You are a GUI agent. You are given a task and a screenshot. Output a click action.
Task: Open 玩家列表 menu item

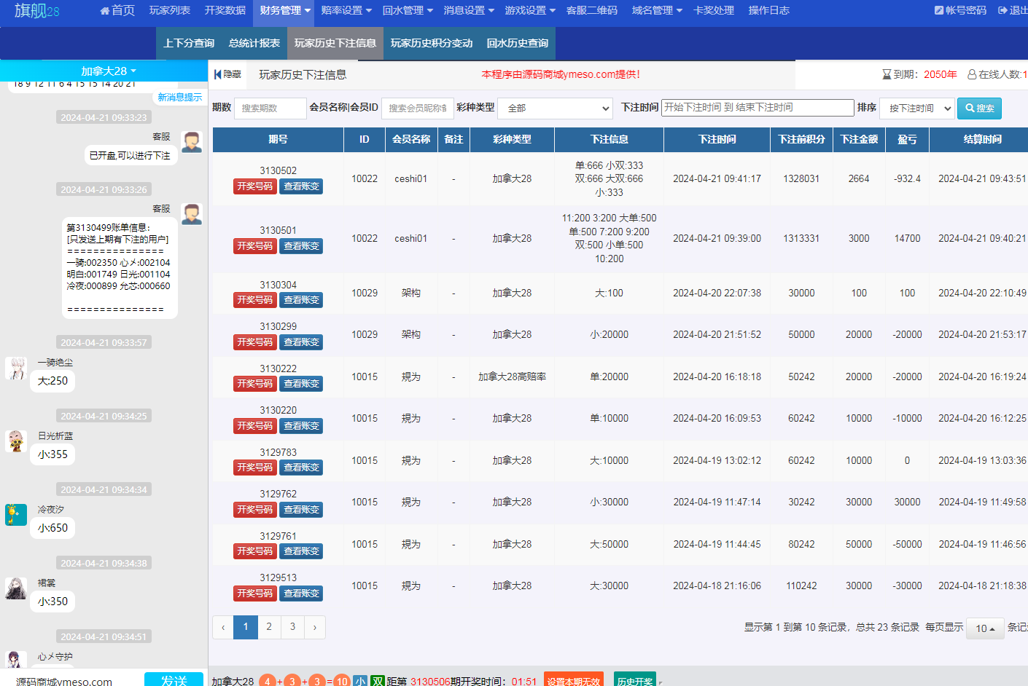click(170, 11)
